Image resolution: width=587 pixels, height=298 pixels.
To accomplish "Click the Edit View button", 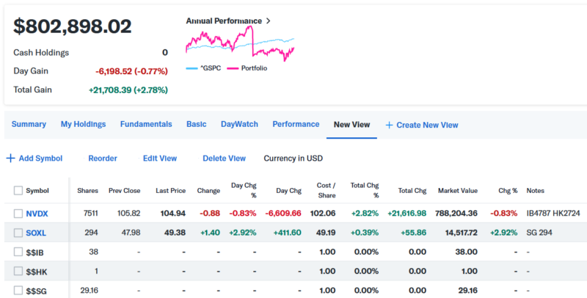I will [160, 158].
